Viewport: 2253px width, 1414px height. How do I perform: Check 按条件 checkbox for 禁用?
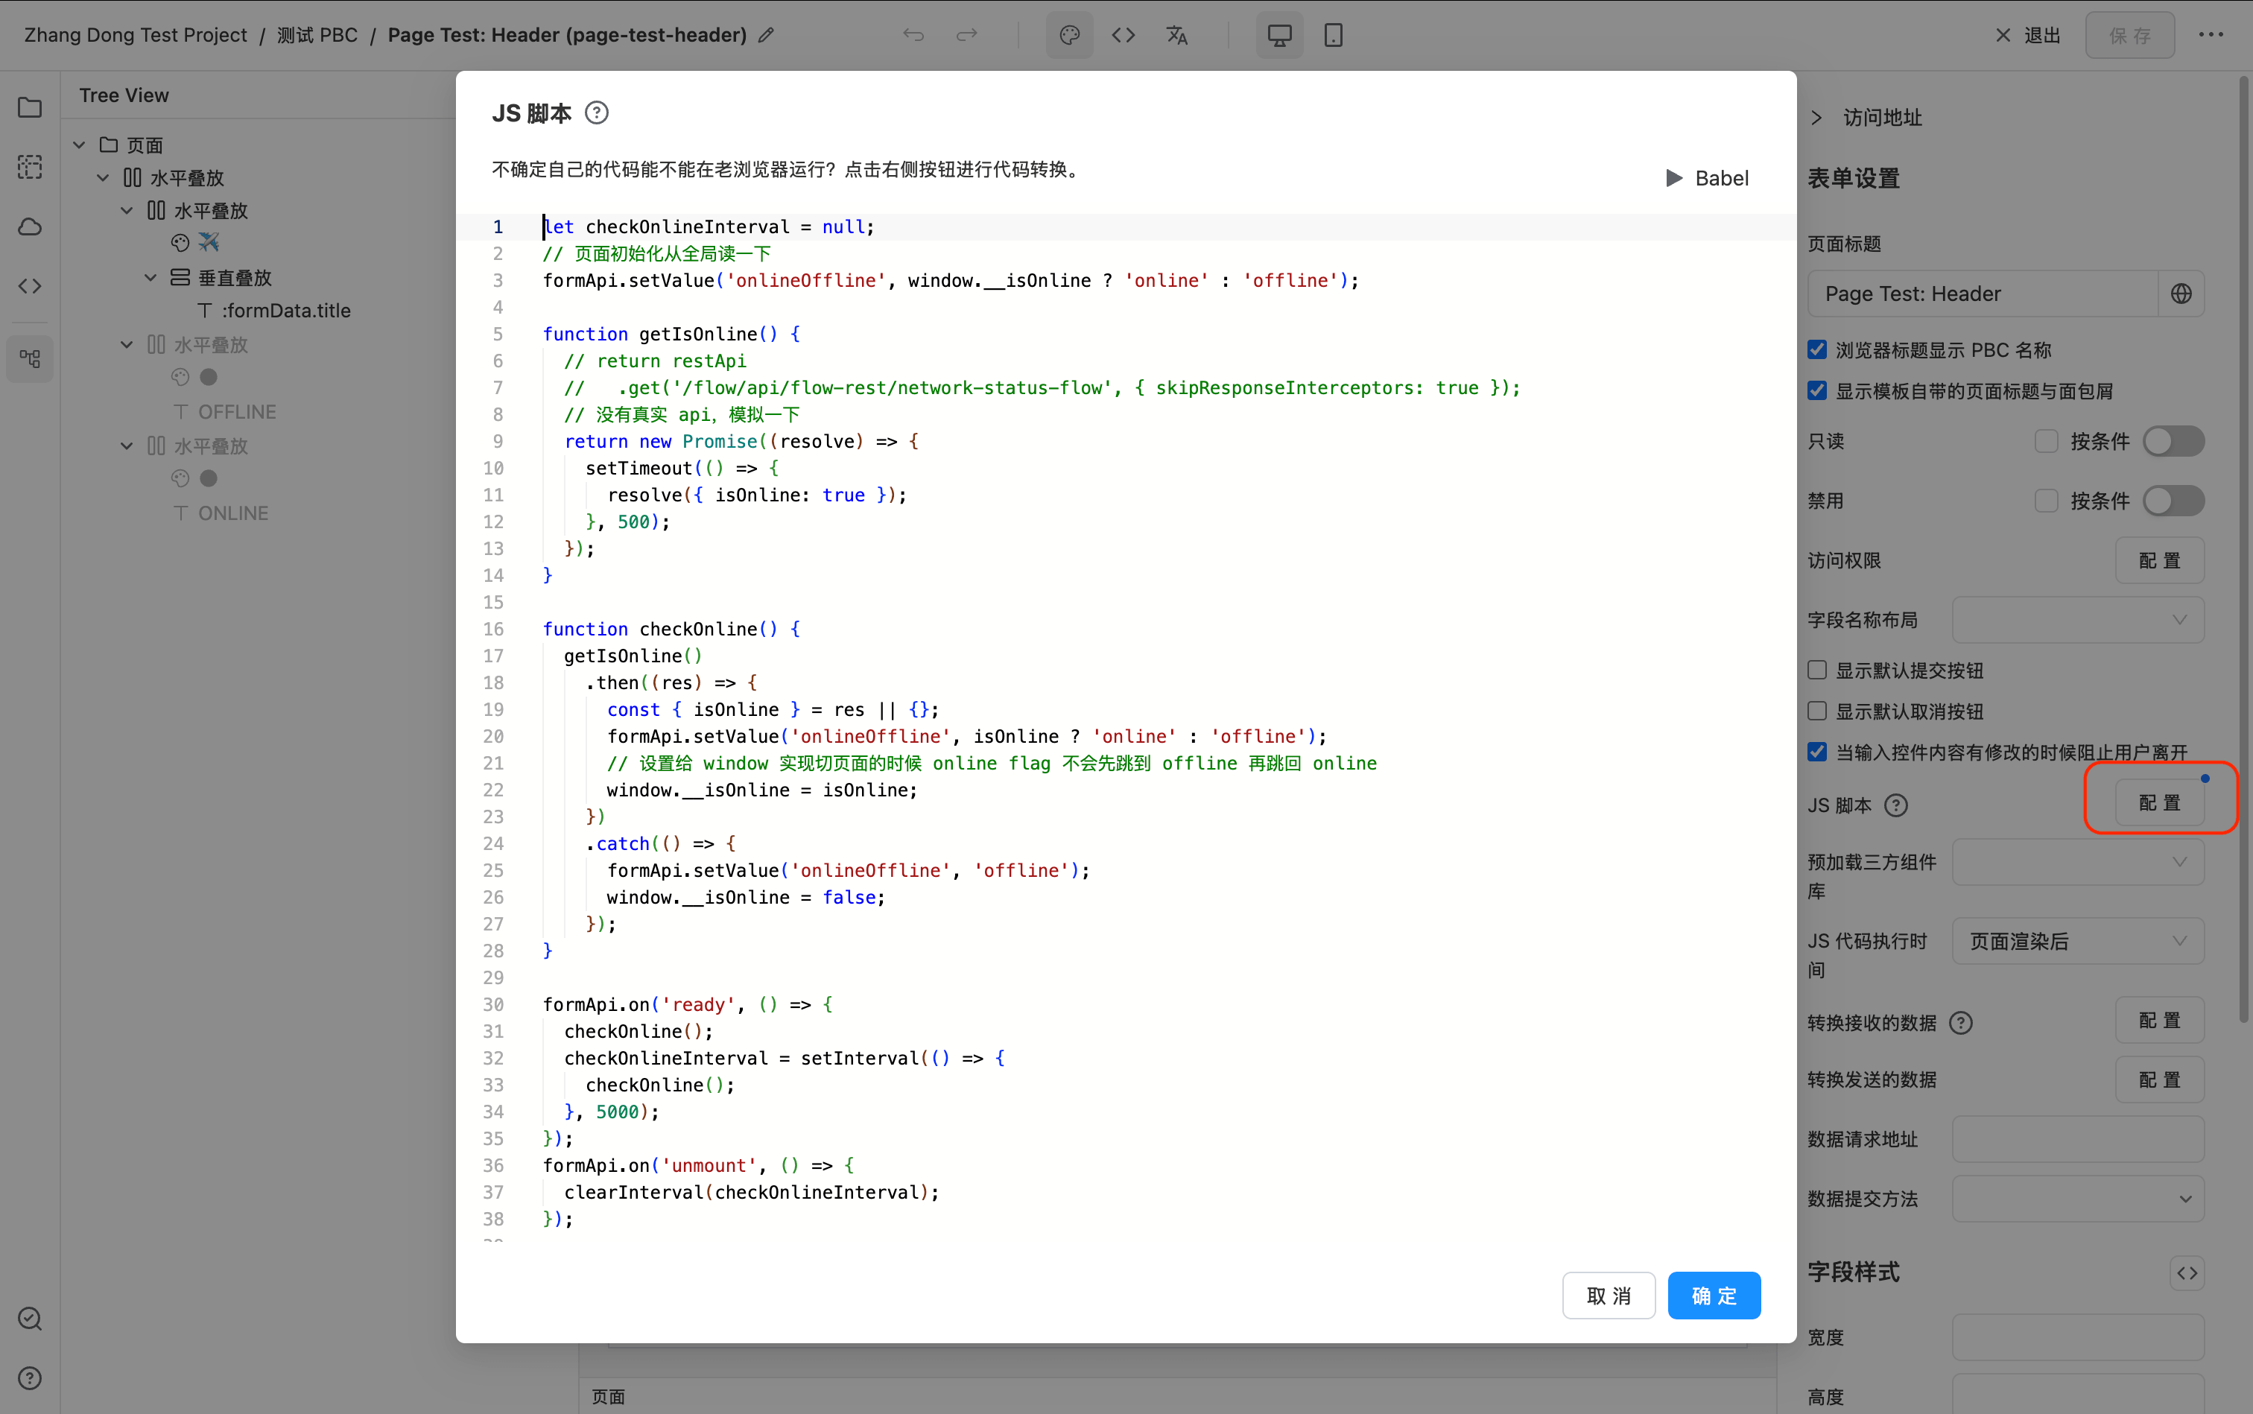[x=2047, y=501]
